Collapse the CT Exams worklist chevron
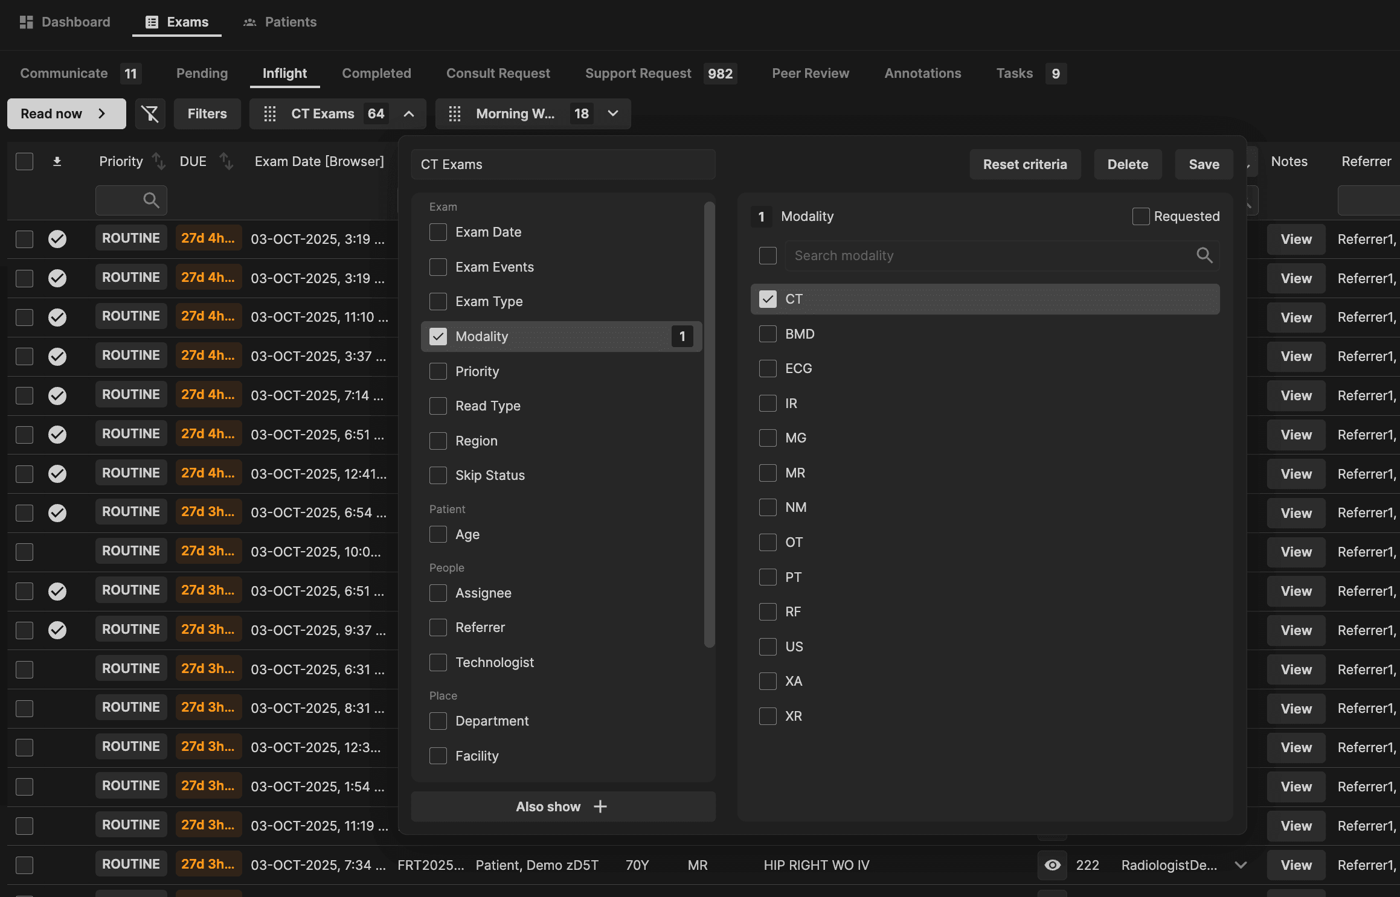1400x897 pixels. pos(409,113)
